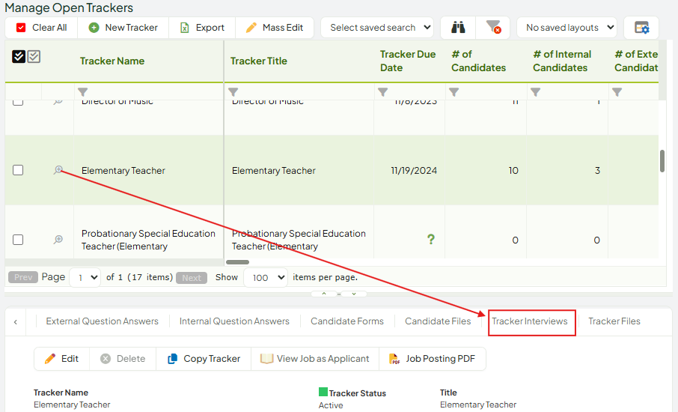Tick the Elementary Teacher row checkbox
The height and width of the screenshot is (412, 678).
click(18, 170)
